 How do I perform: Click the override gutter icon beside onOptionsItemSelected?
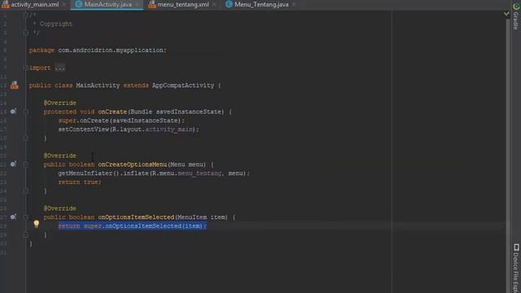(x=13, y=217)
